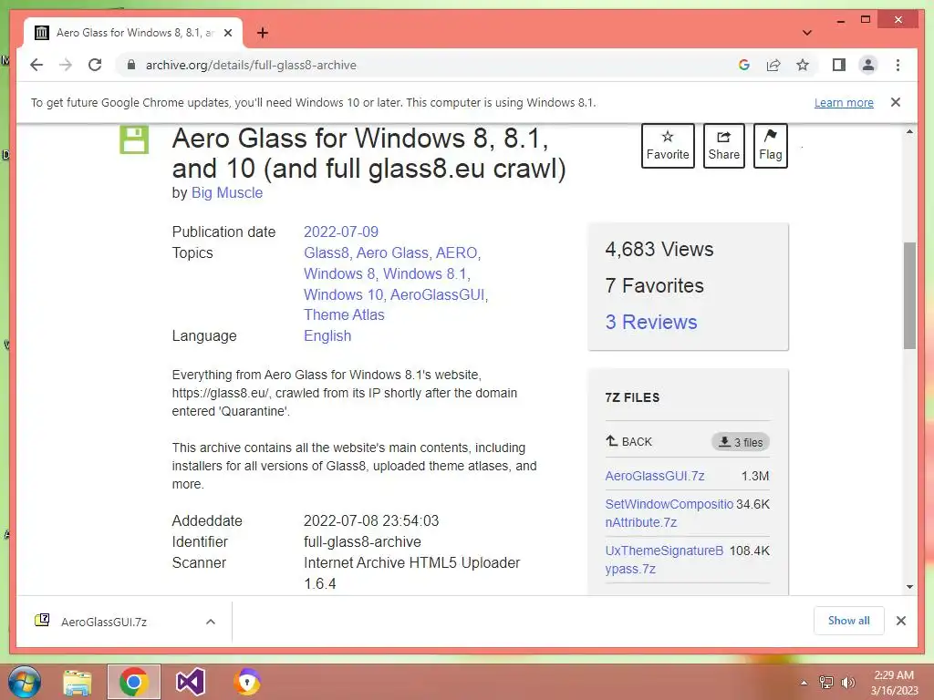934x700 pixels.
Task: Open the Windows Start orb
Action: pos(25,682)
